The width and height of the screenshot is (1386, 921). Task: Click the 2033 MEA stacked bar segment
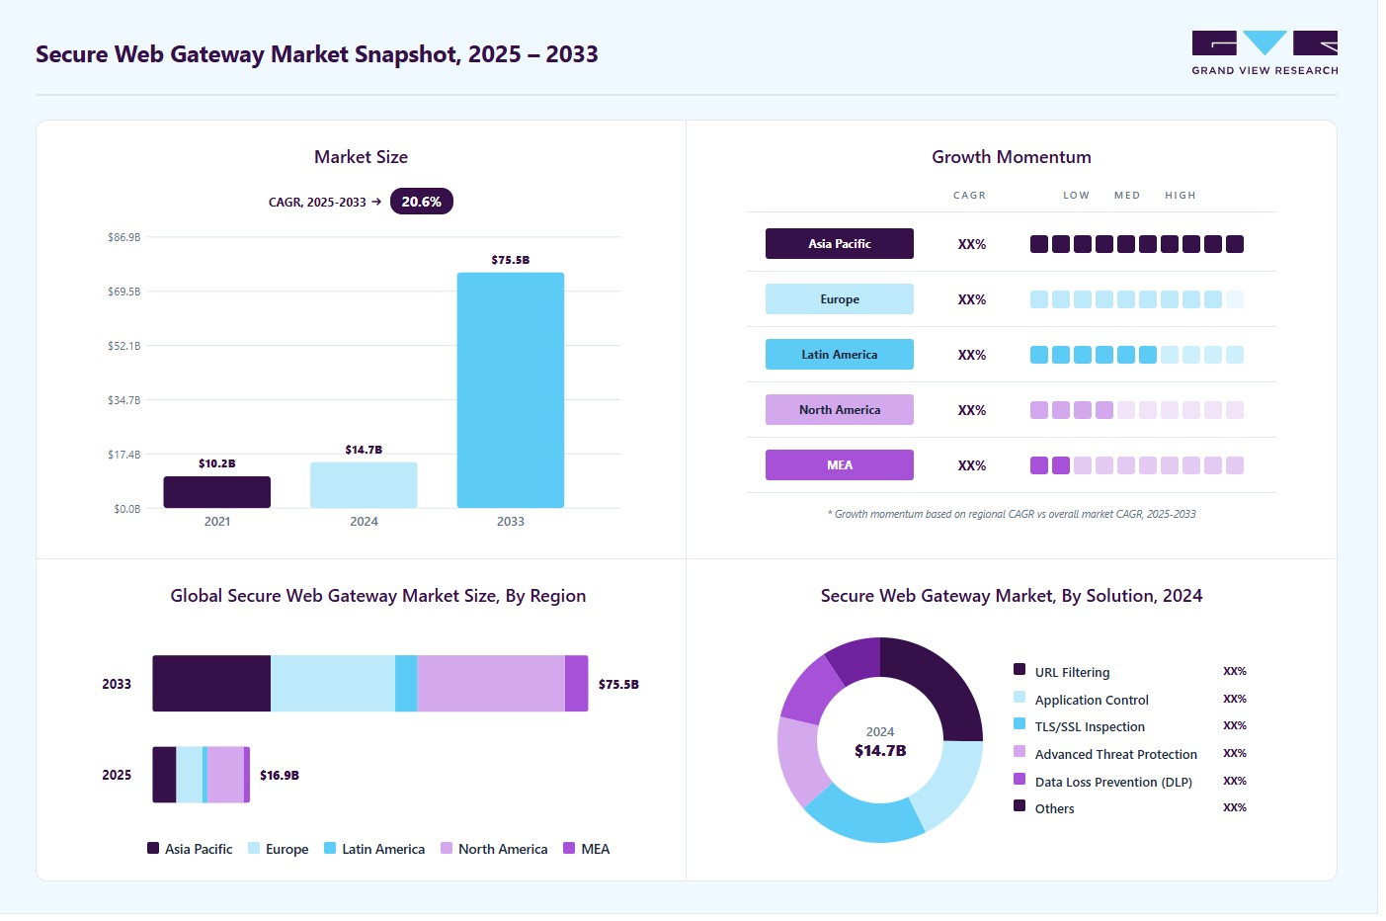click(577, 684)
